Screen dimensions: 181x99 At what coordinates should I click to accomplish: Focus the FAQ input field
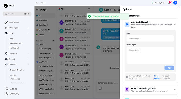coord(150,39)
